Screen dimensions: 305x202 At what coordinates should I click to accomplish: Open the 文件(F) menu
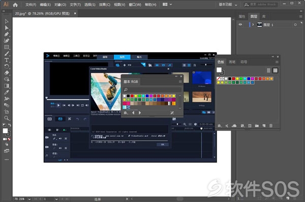[30, 5]
